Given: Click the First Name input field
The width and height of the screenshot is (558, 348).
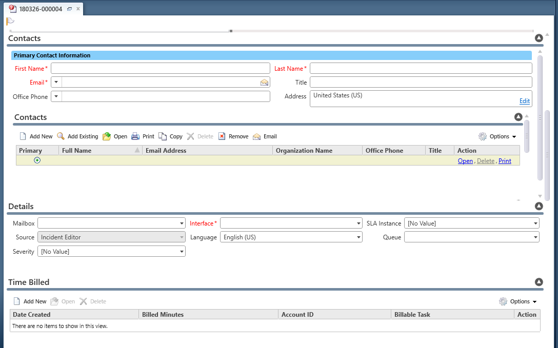Looking at the screenshot, I should pyautogui.click(x=161, y=68).
